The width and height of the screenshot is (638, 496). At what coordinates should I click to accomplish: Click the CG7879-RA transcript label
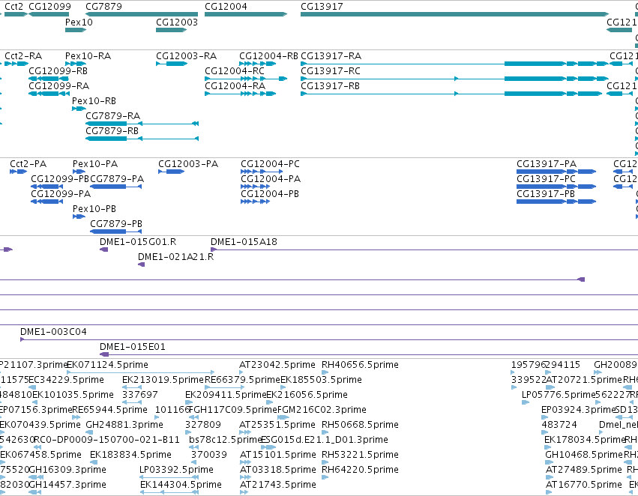coord(112,116)
